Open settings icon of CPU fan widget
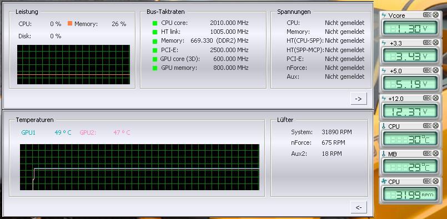Image resolution: width=447 pixels, height=219 pixels. 427,181
